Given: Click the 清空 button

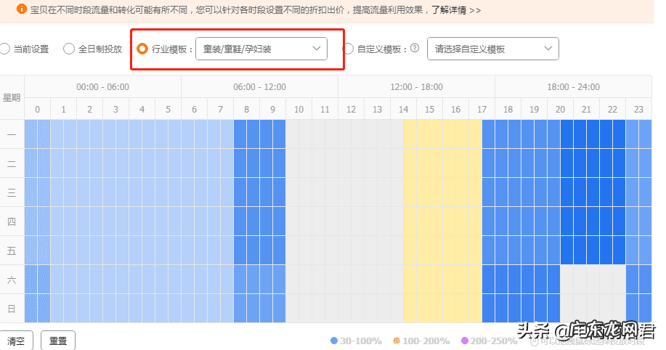Looking at the screenshot, I should coord(16,341).
